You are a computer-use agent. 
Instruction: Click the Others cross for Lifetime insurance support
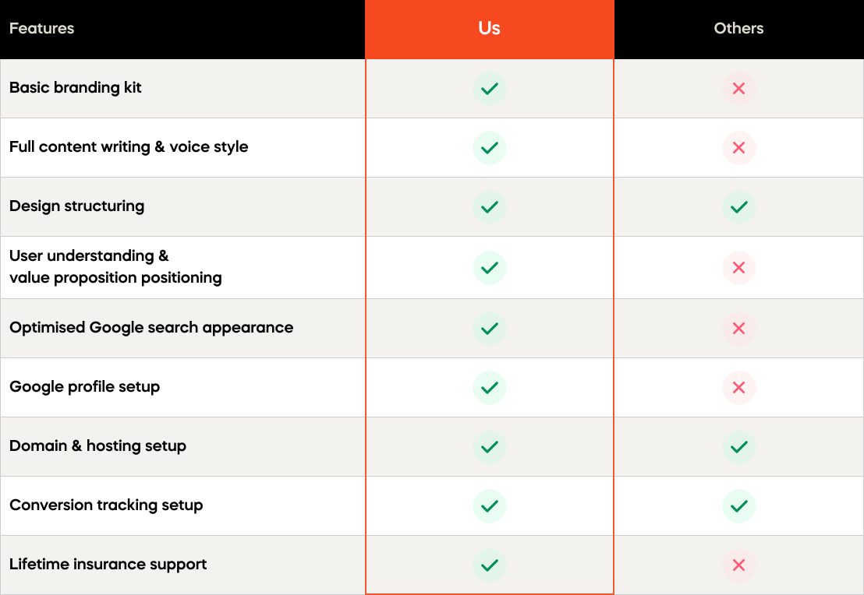pyautogui.click(x=738, y=565)
